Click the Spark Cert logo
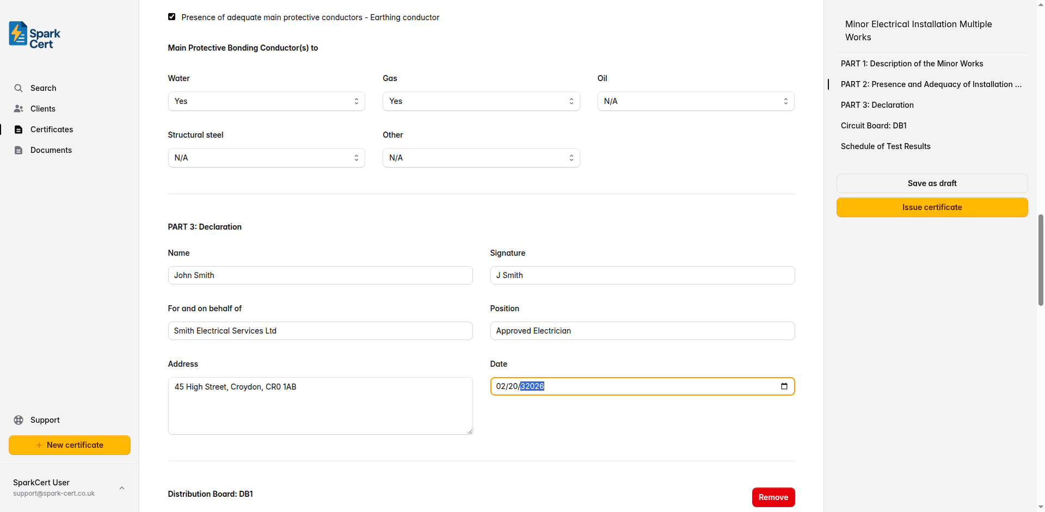 [x=35, y=35]
